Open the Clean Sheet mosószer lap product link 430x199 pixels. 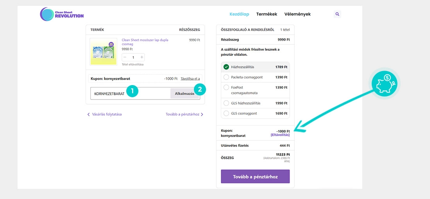pos(145,42)
